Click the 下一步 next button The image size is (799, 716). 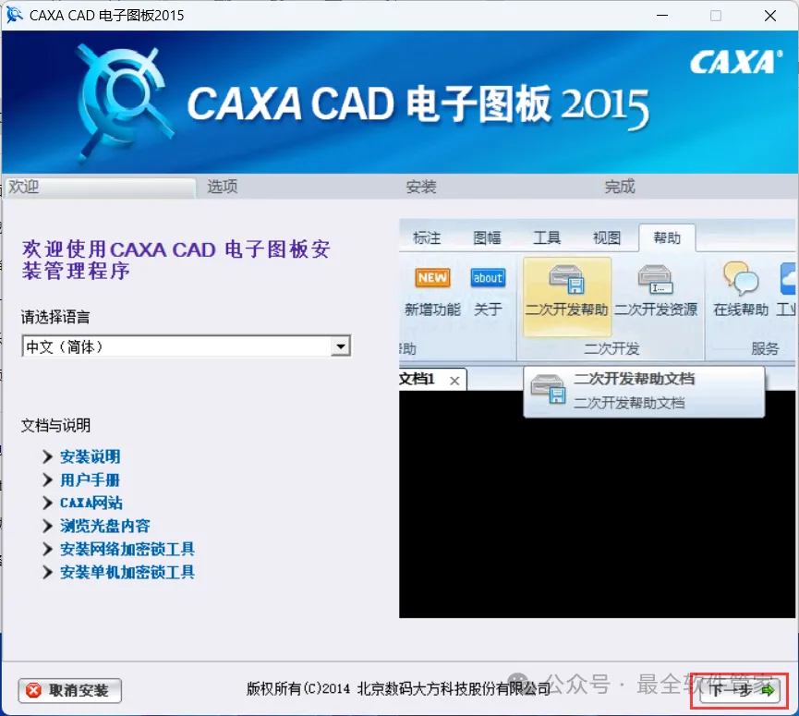[x=739, y=690]
